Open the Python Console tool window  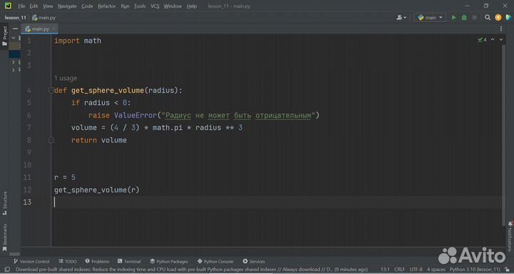(x=216, y=261)
